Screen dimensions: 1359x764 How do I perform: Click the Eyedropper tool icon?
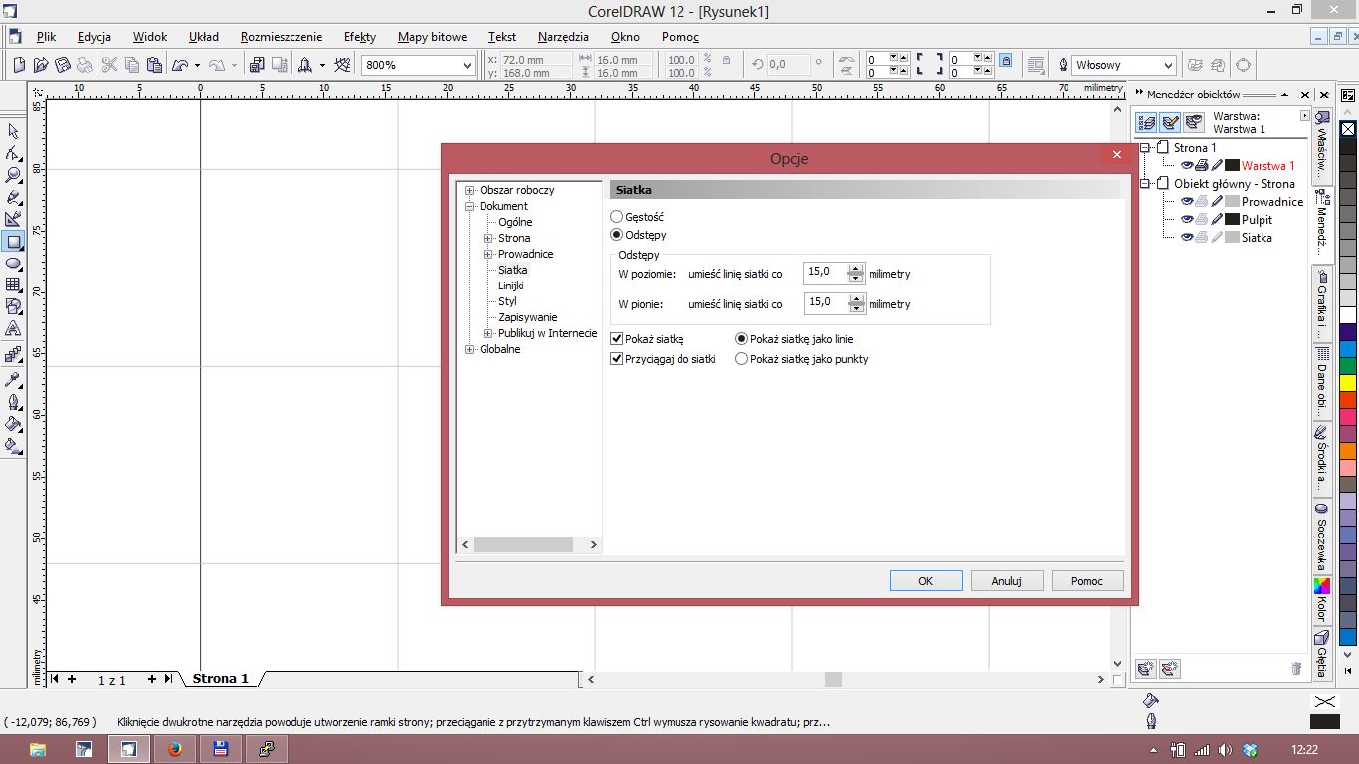[14, 380]
